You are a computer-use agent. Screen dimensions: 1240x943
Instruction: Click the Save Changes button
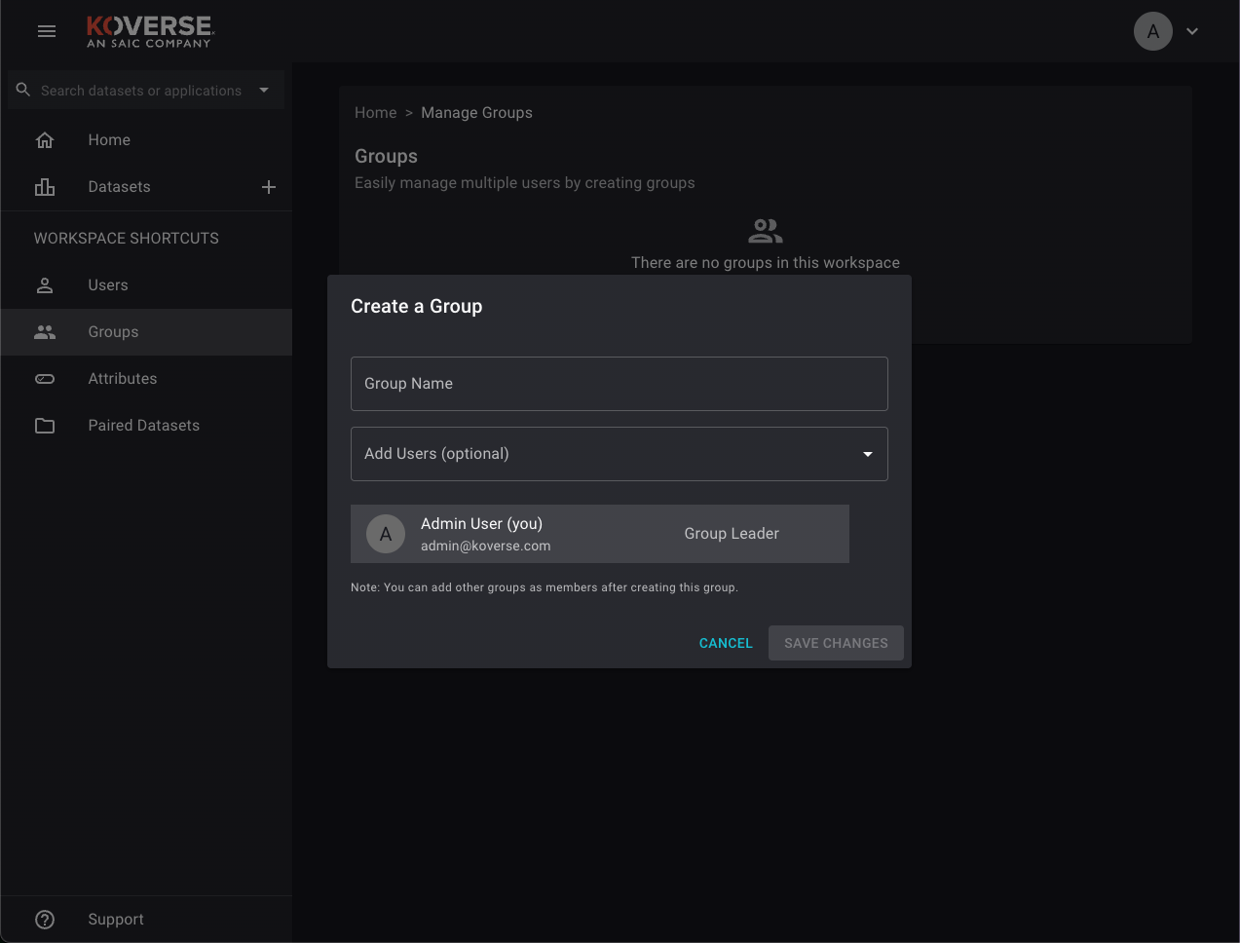[836, 643]
